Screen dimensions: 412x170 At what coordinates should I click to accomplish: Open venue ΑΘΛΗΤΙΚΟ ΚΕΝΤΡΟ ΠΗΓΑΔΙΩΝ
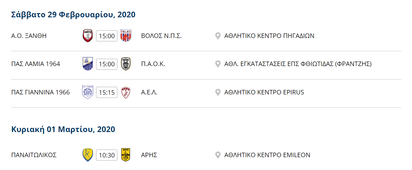coord(269,36)
